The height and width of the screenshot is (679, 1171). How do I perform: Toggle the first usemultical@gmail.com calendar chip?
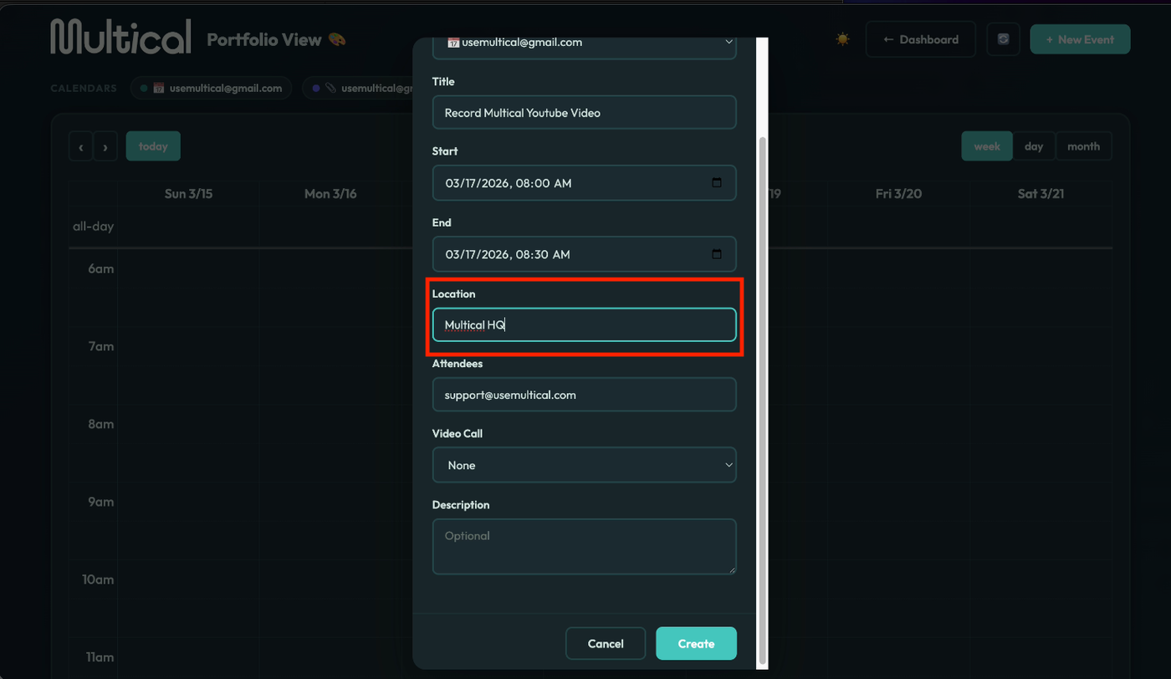211,88
